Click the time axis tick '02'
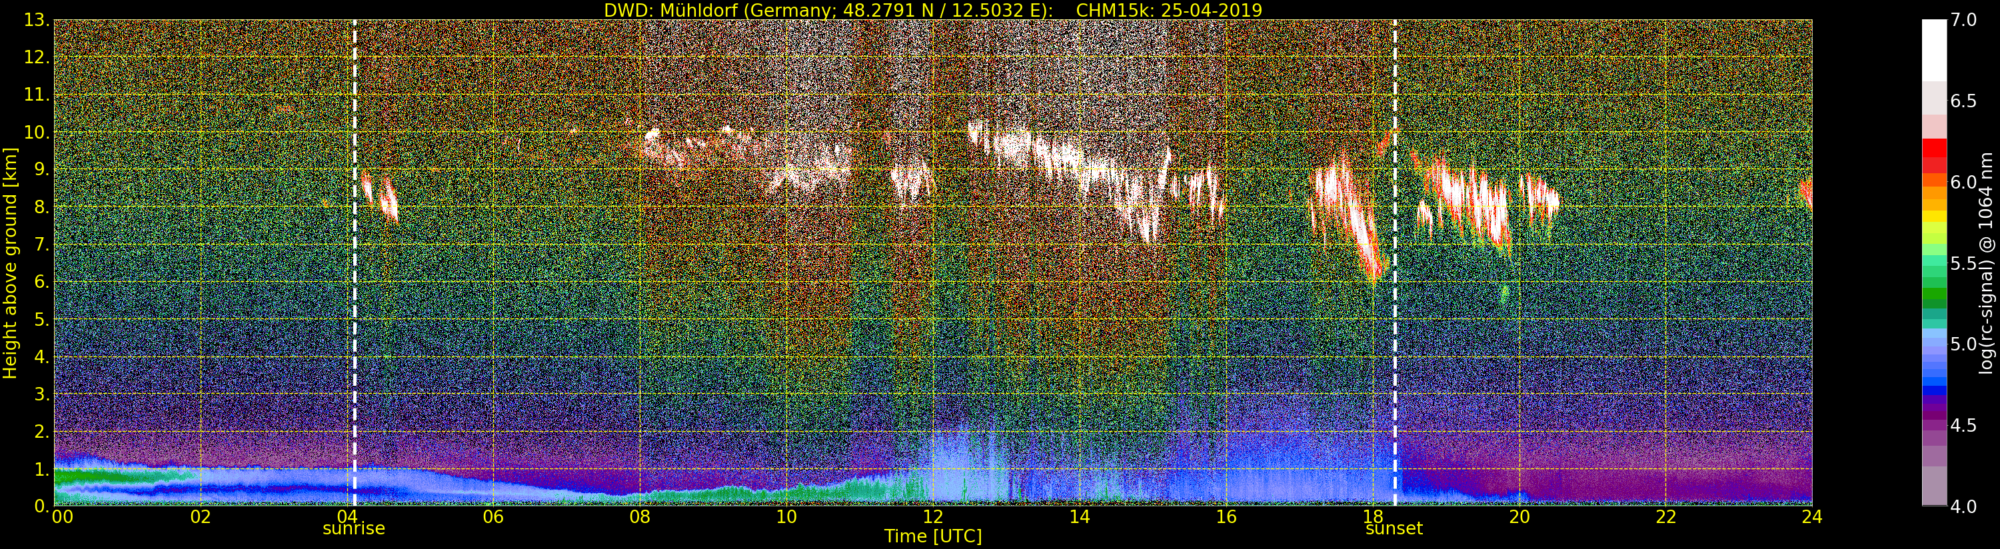The width and height of the screenshot is (2000, 549). coord(201,516)
